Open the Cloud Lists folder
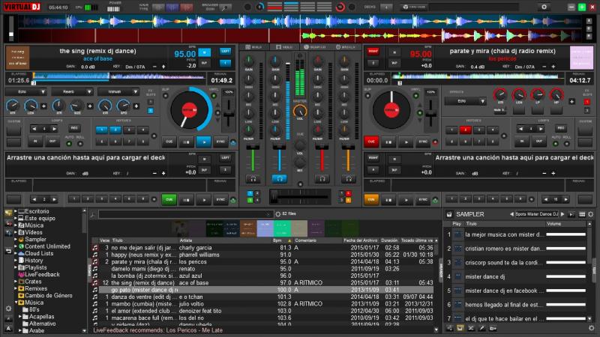The height and width of the screenshot is (337, 600). pos(39,253)
